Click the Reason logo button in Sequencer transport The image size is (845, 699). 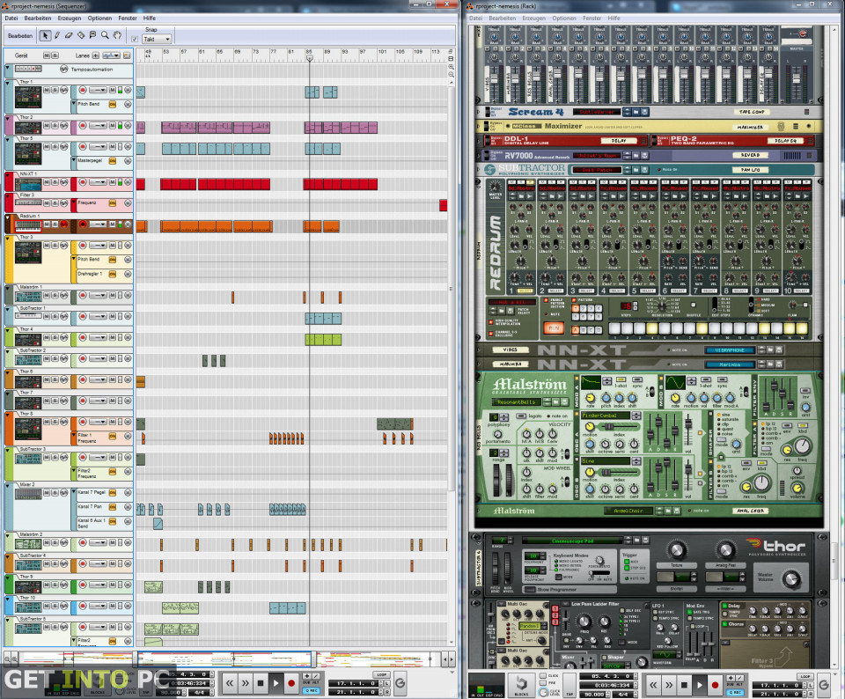(400, 683)
